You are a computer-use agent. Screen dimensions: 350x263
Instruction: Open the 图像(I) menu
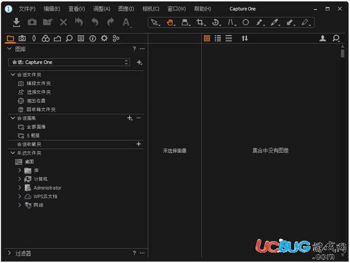point(126,9)
